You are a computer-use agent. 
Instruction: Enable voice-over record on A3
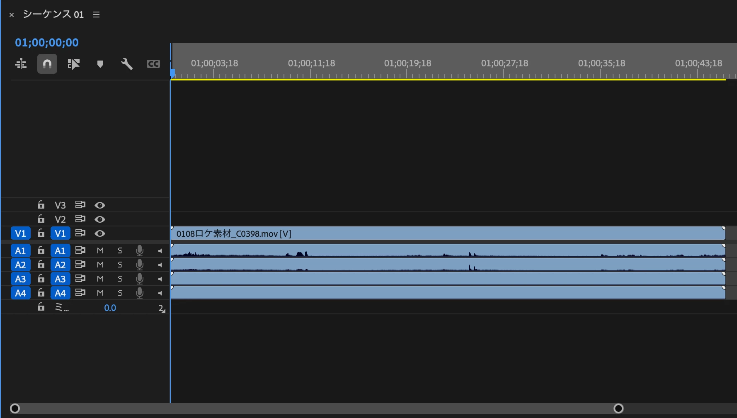tap(140, 279)
